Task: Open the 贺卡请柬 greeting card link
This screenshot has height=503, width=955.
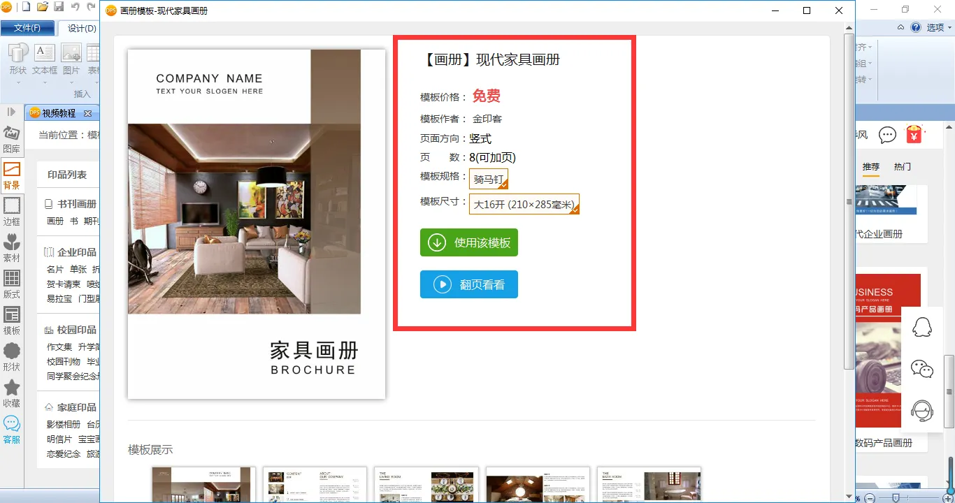Action: [x=64, y=284]
